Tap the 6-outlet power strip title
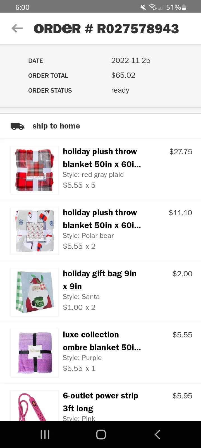 click(x=100, y=402)
